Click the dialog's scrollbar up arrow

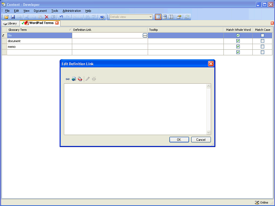(x=208, y=86)
